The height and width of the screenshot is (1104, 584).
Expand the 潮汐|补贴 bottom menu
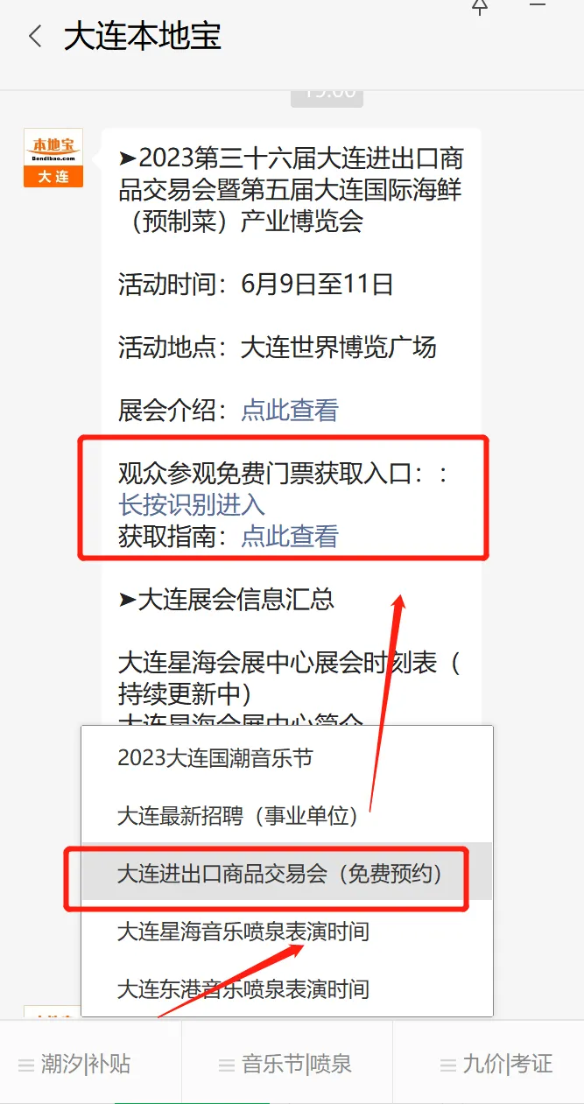(x=91, y=1063)
